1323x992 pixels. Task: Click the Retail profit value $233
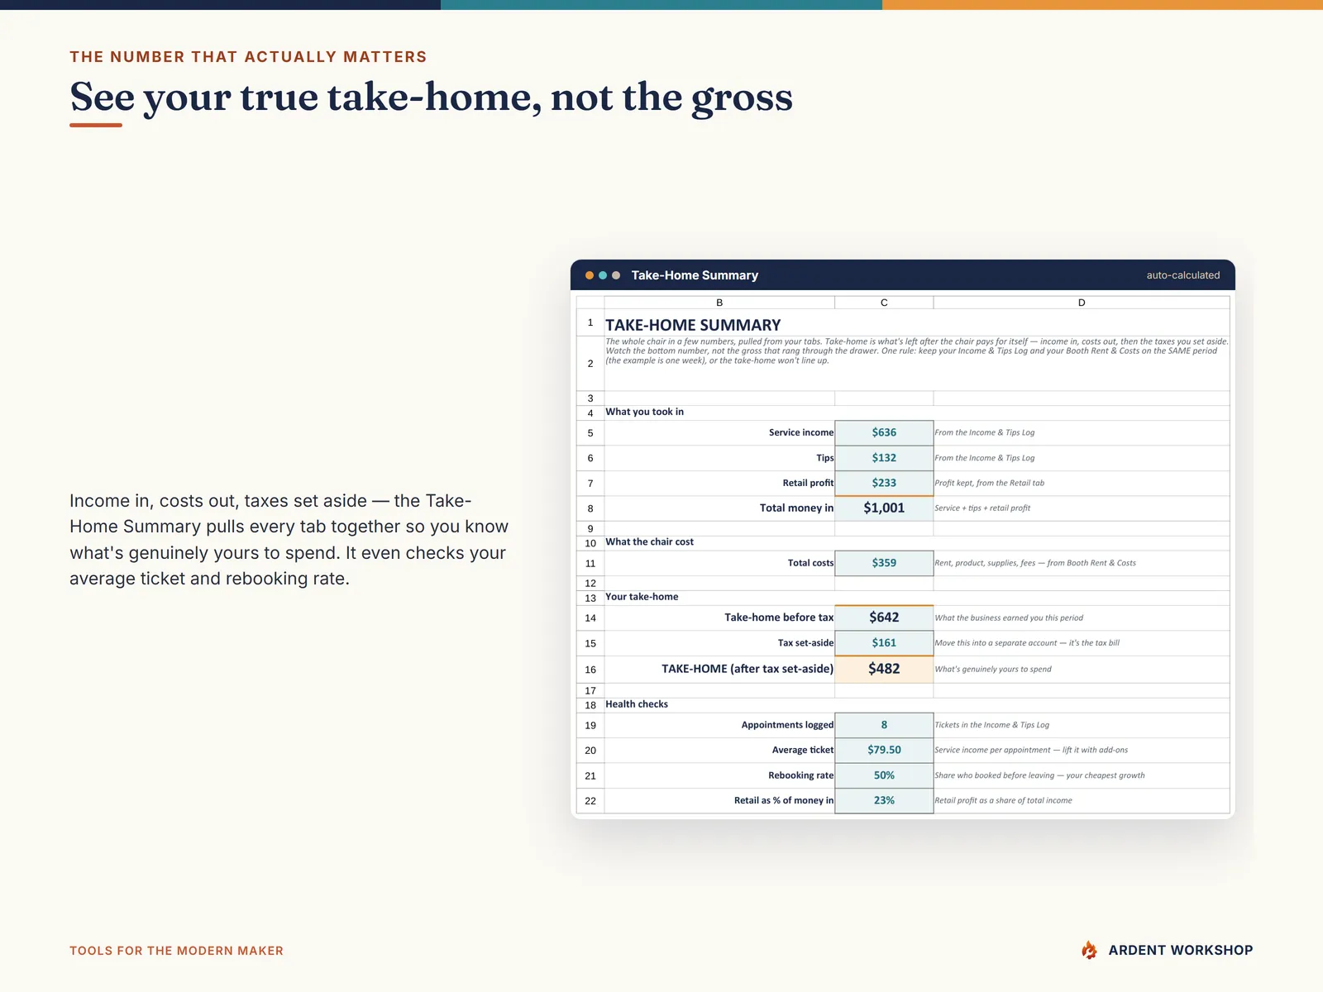(884, 483)
